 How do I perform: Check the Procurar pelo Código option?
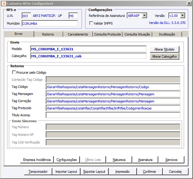pyautogui.click(x=14, y=72)
